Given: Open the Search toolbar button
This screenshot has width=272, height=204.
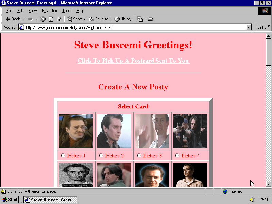Looking at the screenshot, I should coord(76,19).
